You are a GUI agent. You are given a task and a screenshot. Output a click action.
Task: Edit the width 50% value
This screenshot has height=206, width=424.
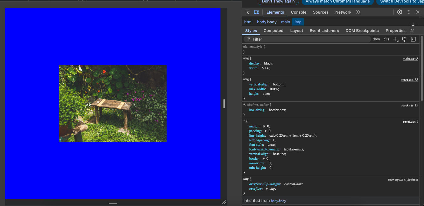point(265,68)
